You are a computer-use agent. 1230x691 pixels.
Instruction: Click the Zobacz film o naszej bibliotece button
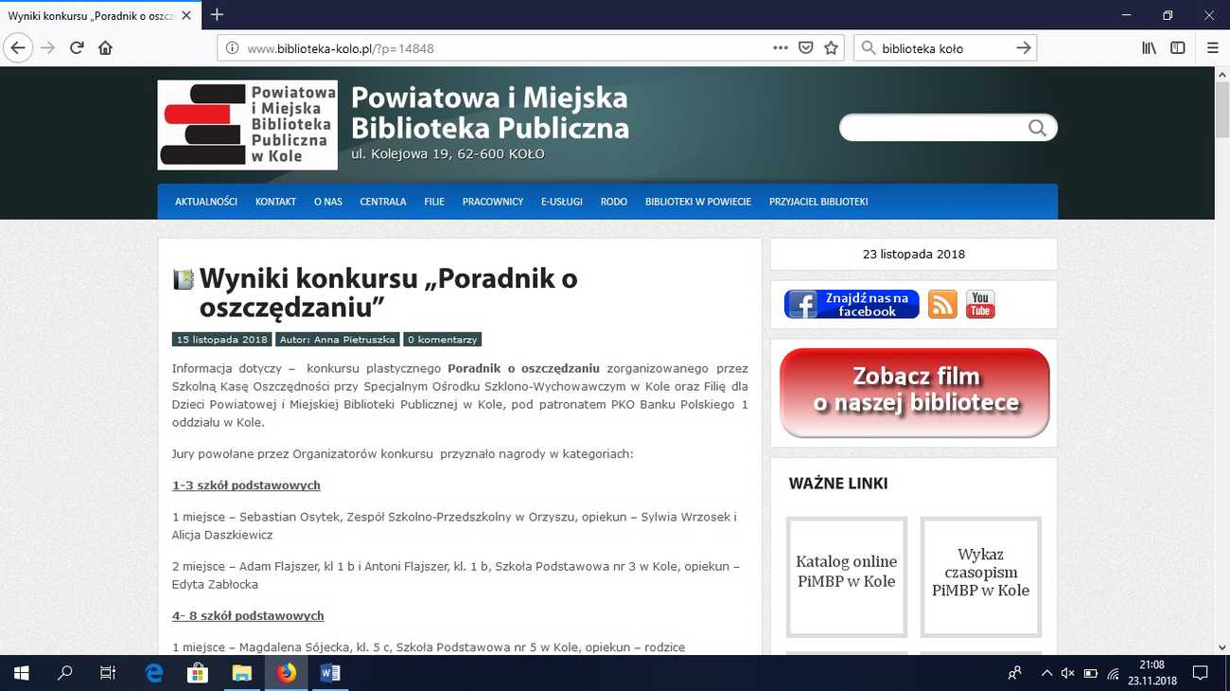pyautogui.click(x=915, y=392)
